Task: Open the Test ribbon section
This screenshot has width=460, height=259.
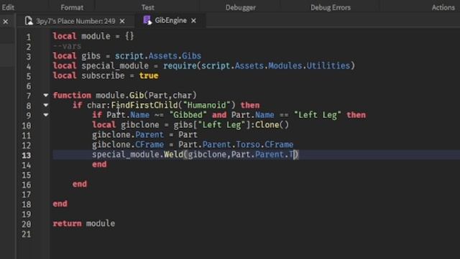Action: [147, 7]
